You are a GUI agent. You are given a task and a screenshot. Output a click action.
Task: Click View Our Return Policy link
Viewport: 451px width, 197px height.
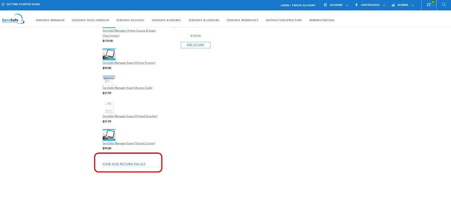click(124, 164)
